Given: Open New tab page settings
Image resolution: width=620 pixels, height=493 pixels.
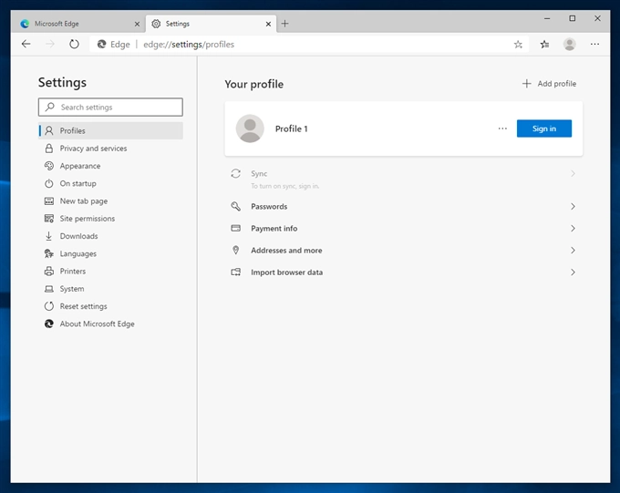Looking at the screenshot, I should 110,200.
